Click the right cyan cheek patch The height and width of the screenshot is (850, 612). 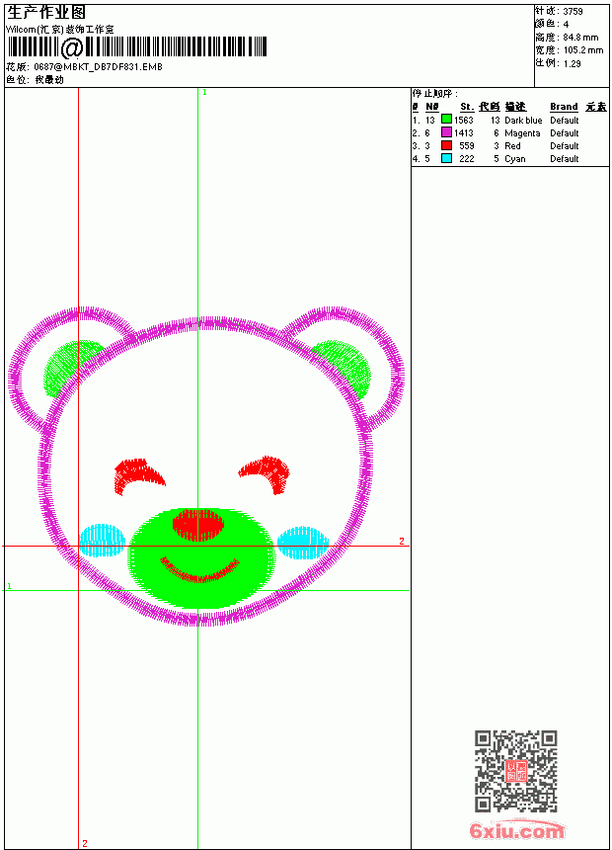303,542
